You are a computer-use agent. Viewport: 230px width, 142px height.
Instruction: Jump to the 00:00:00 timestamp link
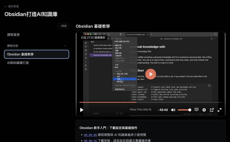click(90, 135)
